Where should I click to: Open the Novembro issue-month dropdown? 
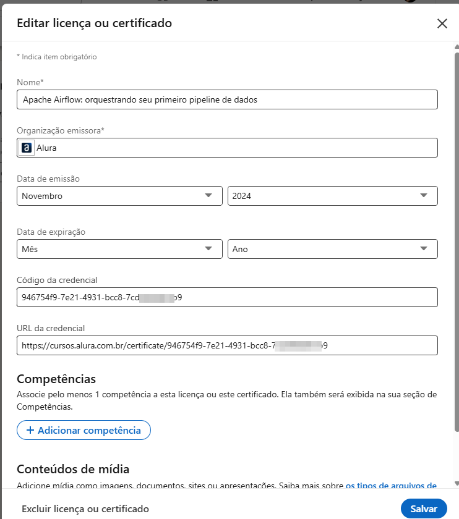click(x=118, y=195)
